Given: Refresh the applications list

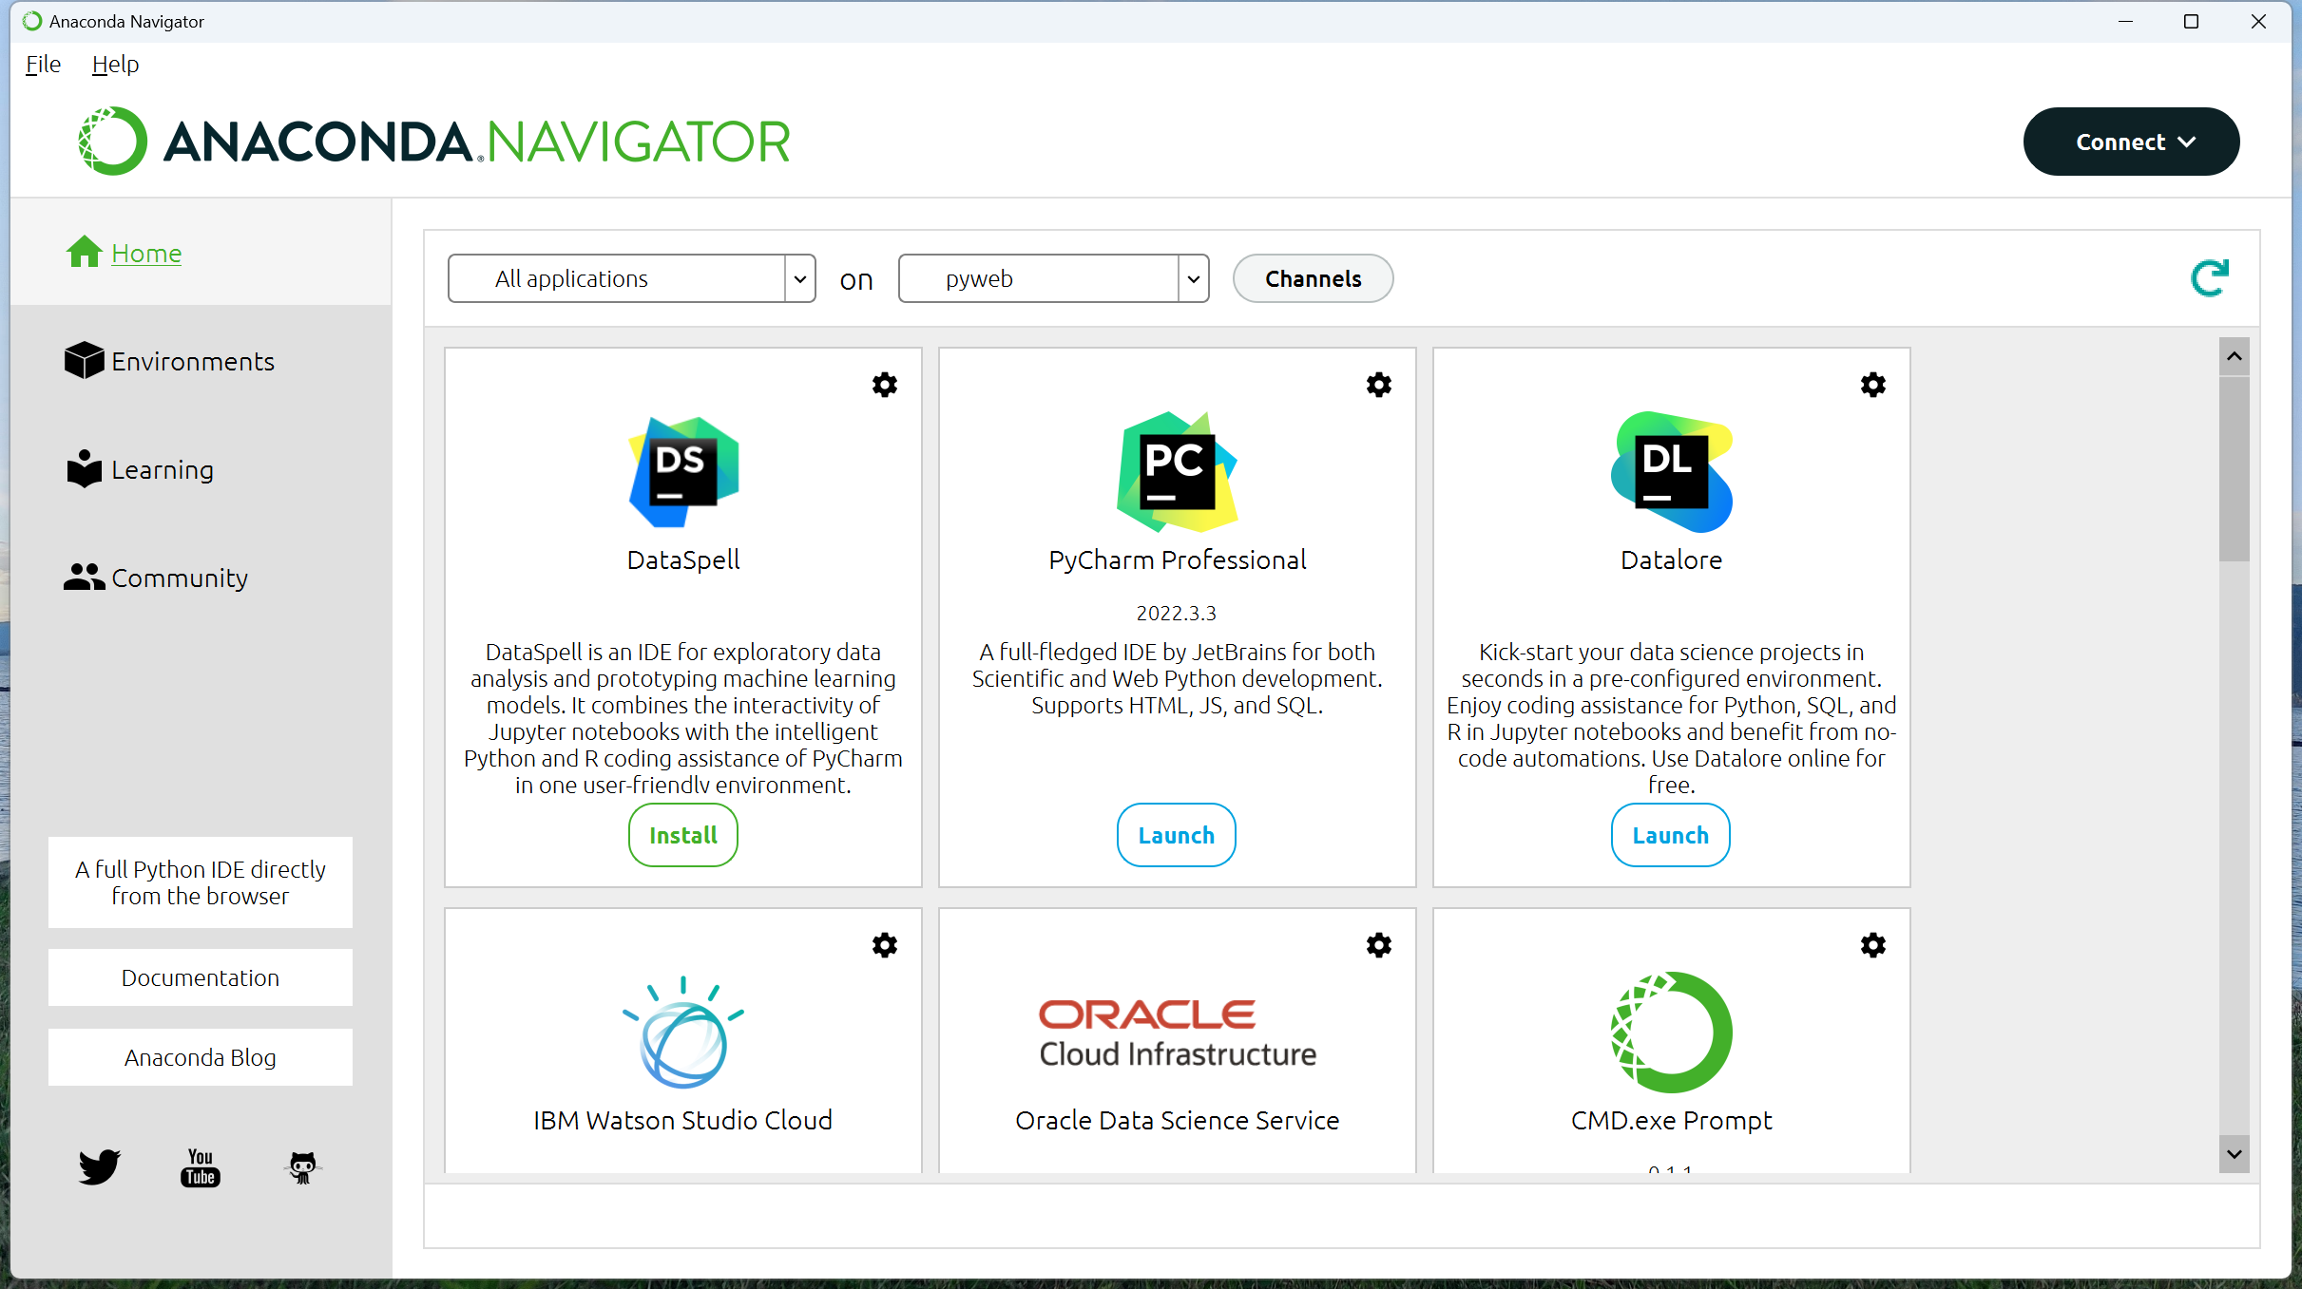Looking at the screenshot, I should [2210, 278].
